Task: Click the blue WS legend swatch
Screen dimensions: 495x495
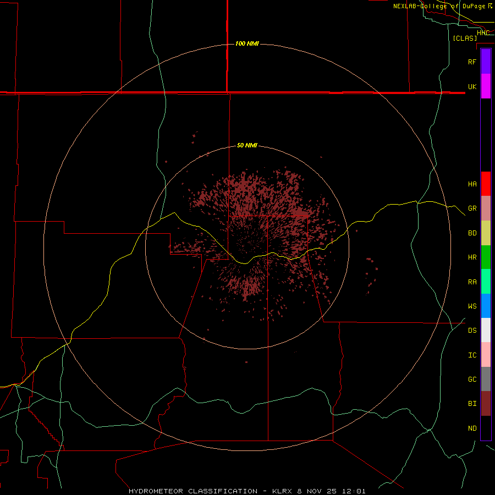Action: [x=486, y=306]
